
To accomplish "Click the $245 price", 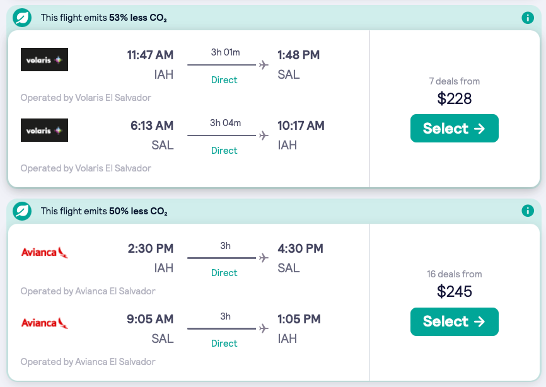I will [x=454, y=292].
